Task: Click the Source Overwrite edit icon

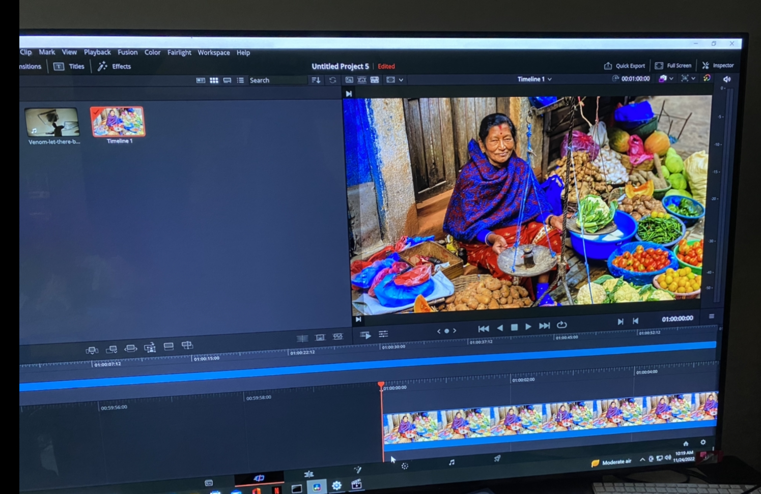Action: pos(187,345)
